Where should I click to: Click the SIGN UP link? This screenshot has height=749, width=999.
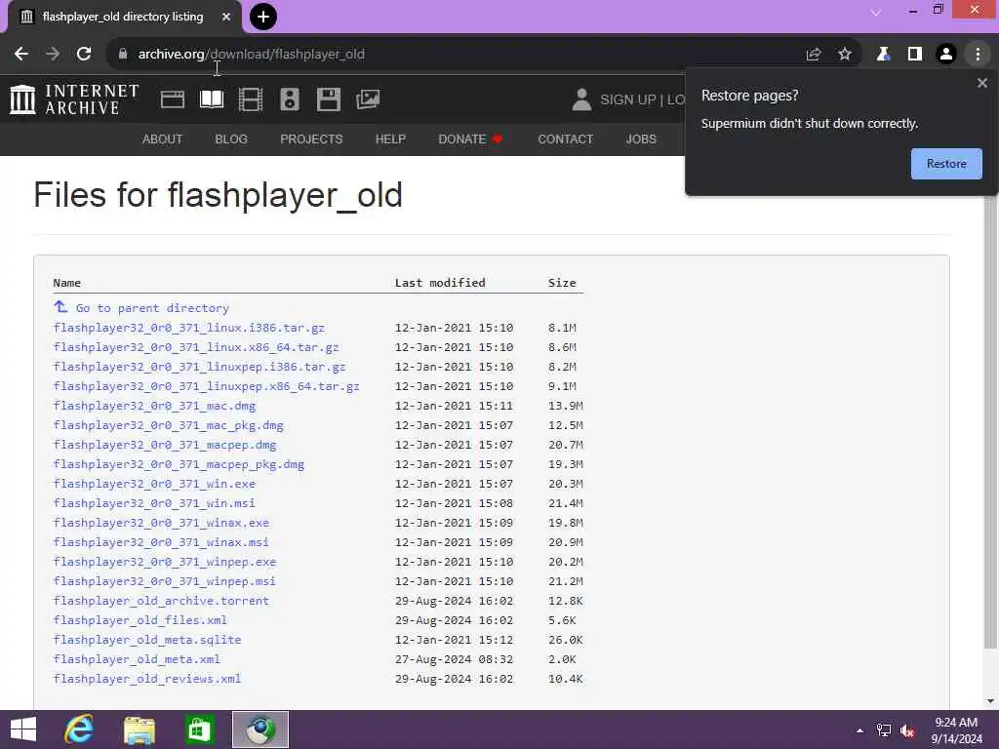(x=628, y=100)
